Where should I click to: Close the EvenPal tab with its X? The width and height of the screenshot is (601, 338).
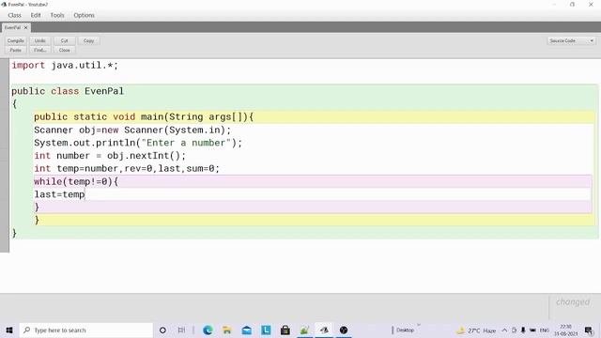coord(25,27)
